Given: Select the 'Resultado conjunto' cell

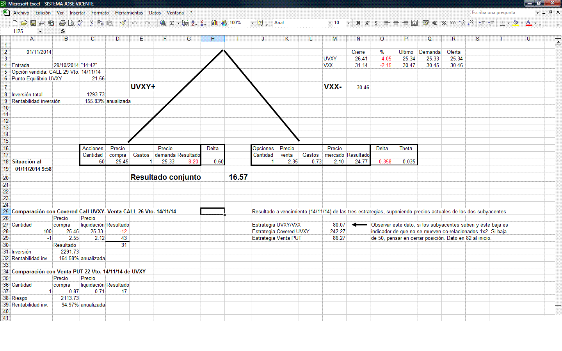Looking at the screenshot, I should point(166,177).
